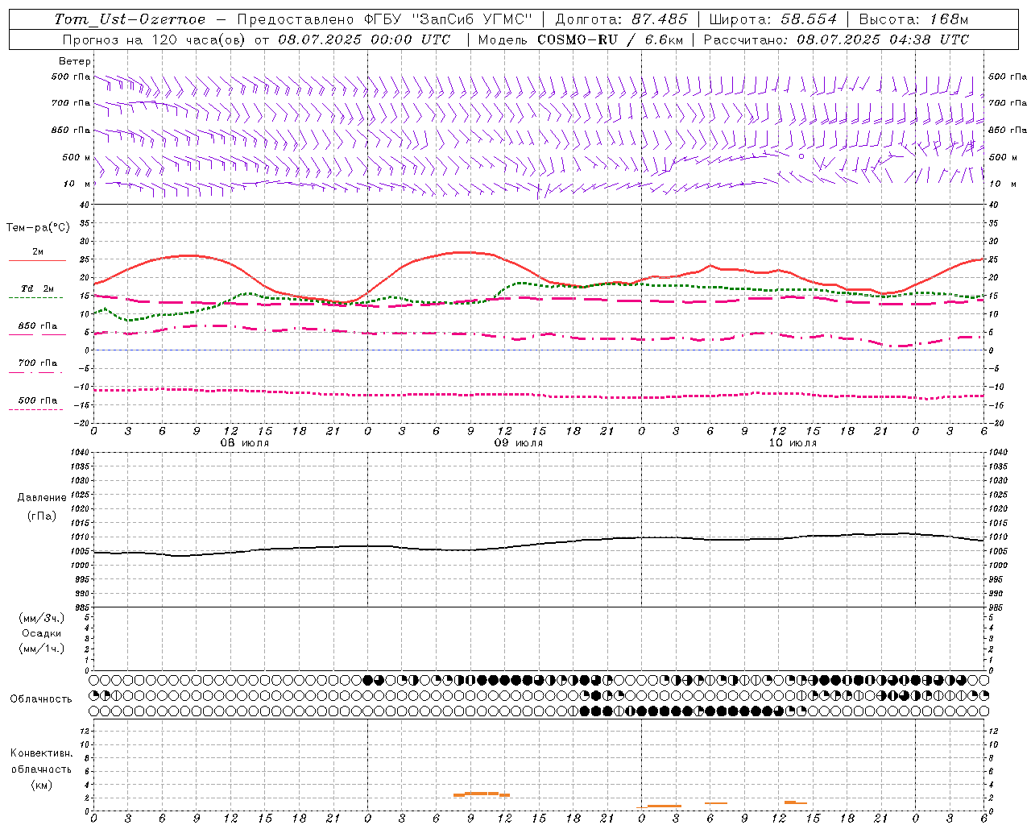Click the 'Высота: 168м' elevation value
This screenshot has width=1031, height=825.
pyautogui.click(x=913, y=19)
